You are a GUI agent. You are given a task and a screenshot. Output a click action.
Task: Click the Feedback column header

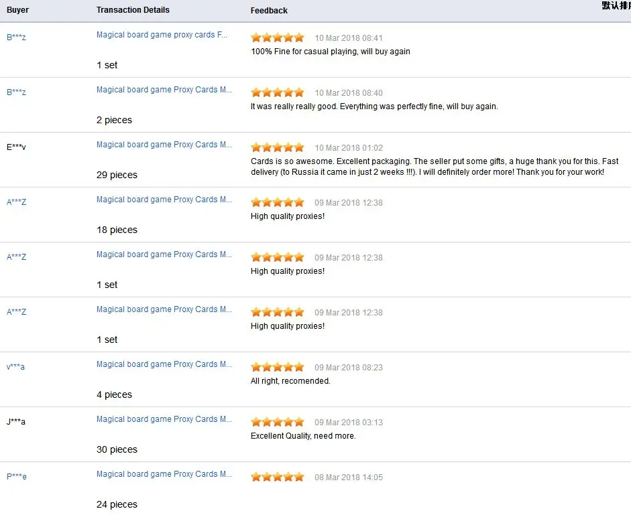(269, 11)
